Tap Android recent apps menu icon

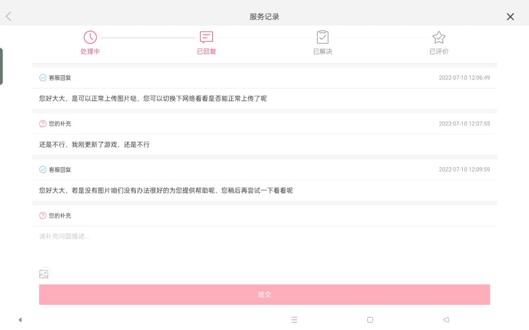tap(294, 320)
